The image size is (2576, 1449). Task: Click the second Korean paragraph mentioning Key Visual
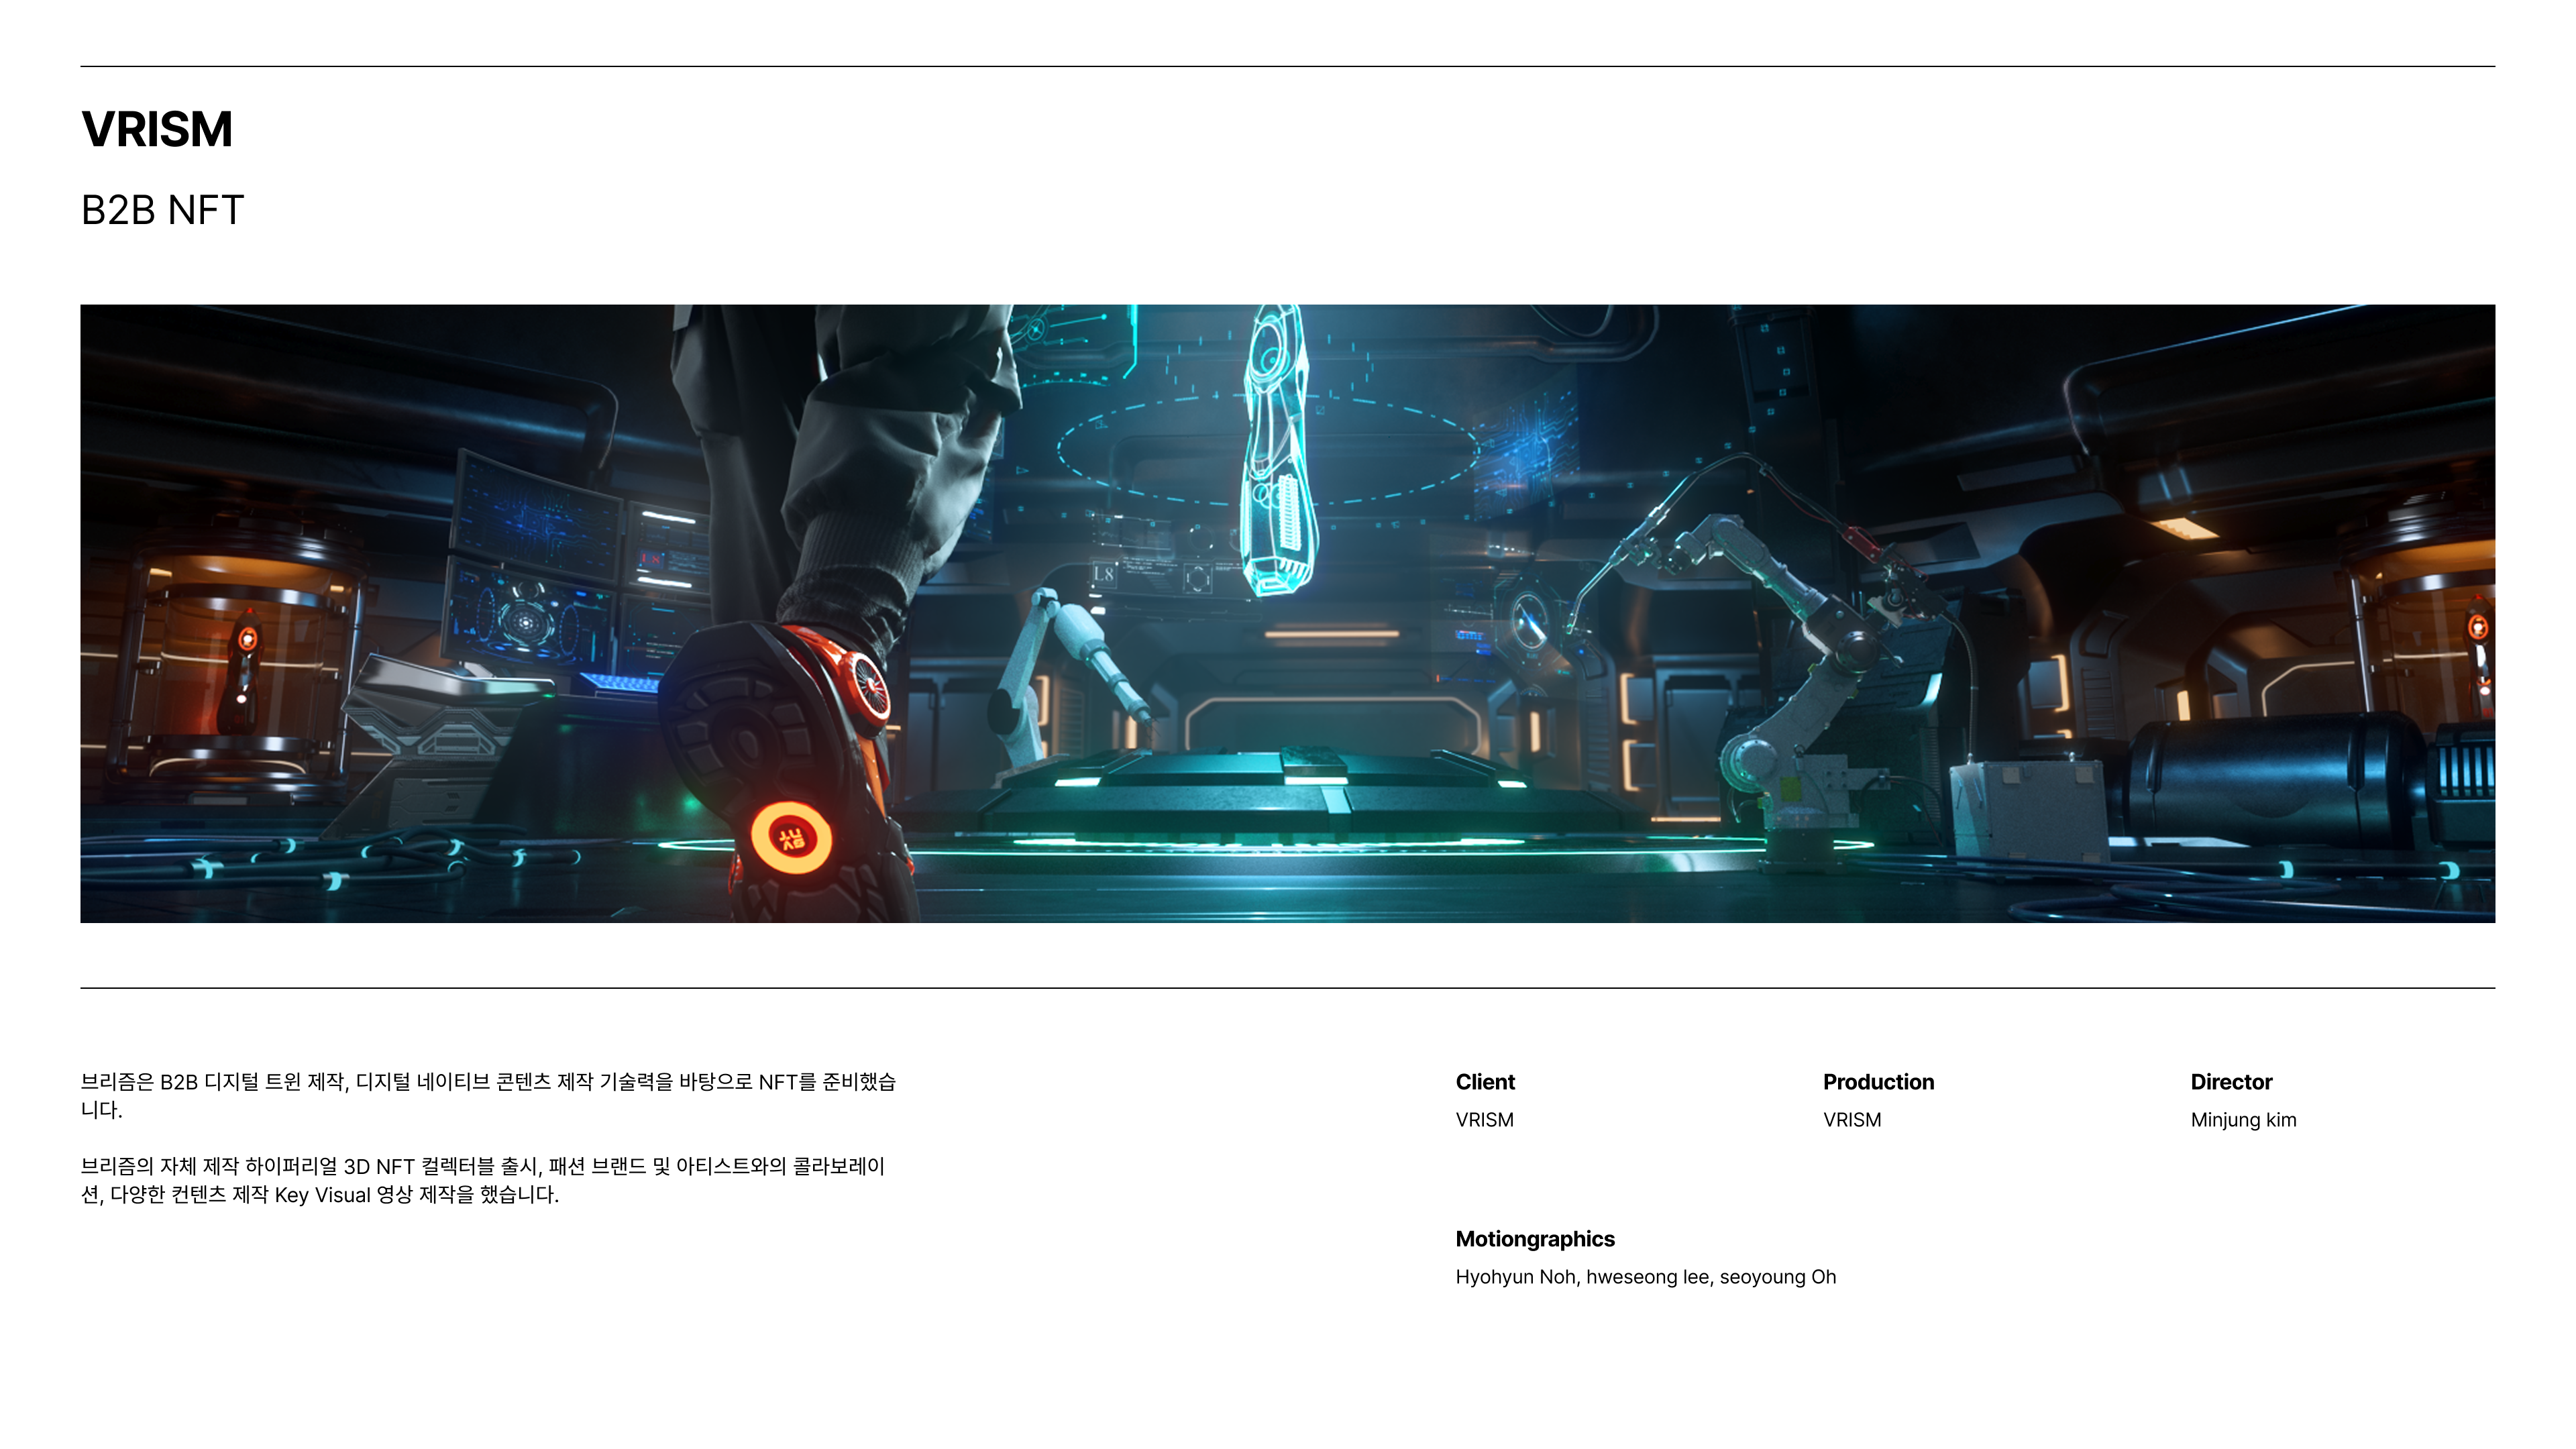pyautogui.click(x=483, y=1180)
